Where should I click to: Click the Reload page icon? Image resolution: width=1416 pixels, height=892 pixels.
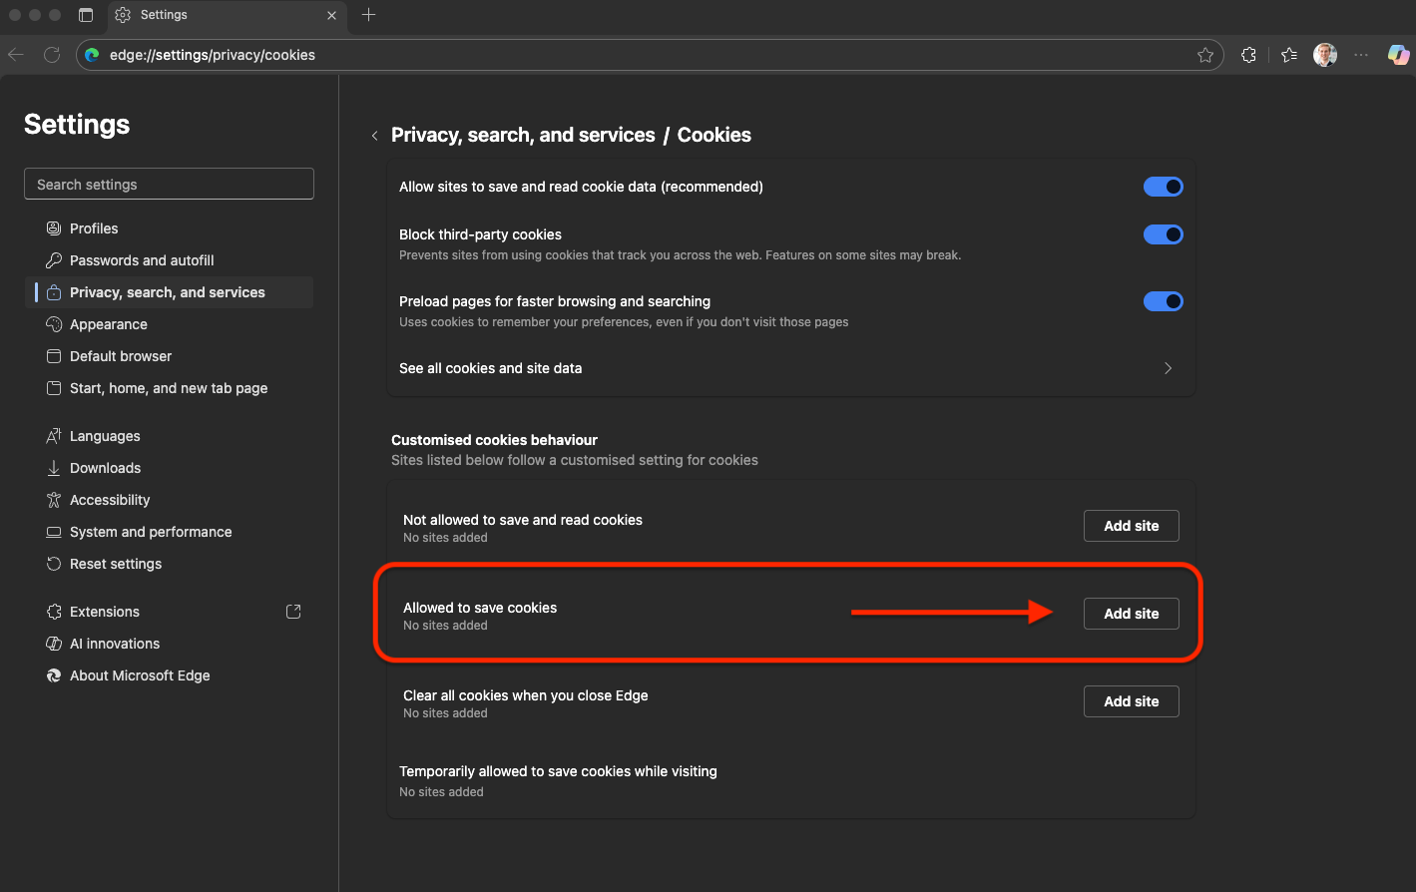click(x=52, y=55)
